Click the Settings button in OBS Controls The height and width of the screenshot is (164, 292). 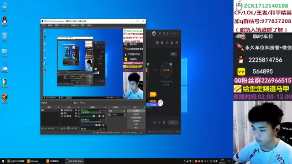click(136, 124)
